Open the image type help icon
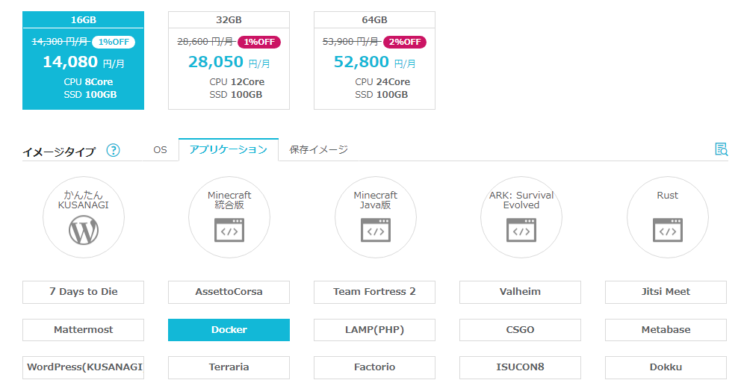 tap(113, 150)
